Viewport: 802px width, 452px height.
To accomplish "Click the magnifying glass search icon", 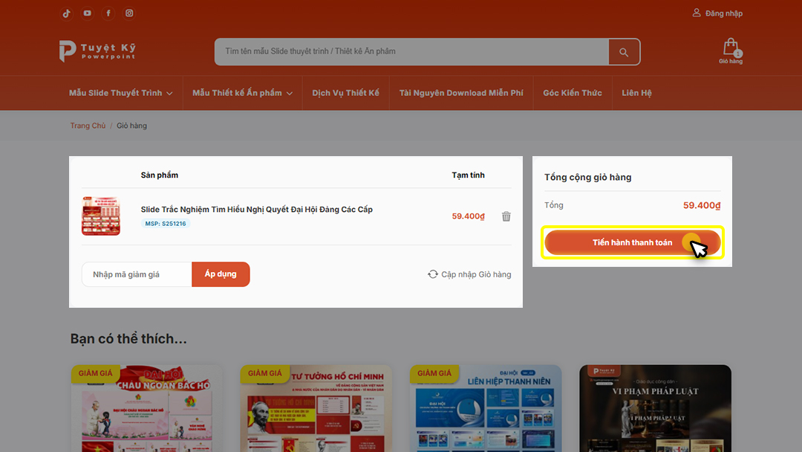I will (624, 51).
